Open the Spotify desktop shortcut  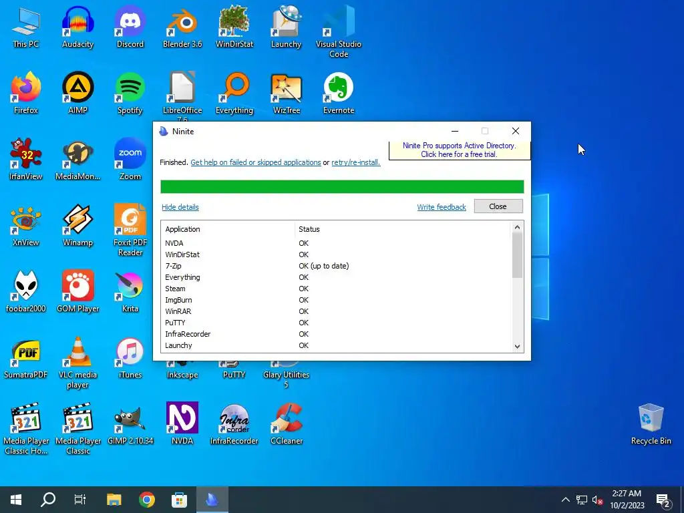[130, 93]
